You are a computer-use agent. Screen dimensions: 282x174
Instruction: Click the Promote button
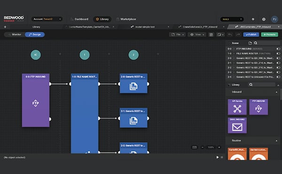coord(269,34)
